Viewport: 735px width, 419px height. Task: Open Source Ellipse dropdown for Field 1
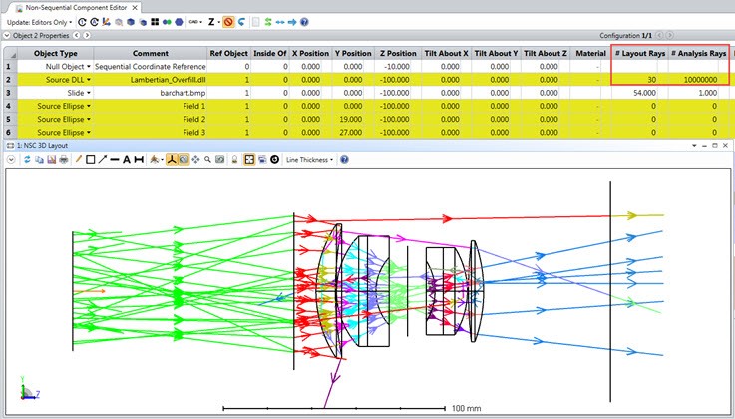88,106
